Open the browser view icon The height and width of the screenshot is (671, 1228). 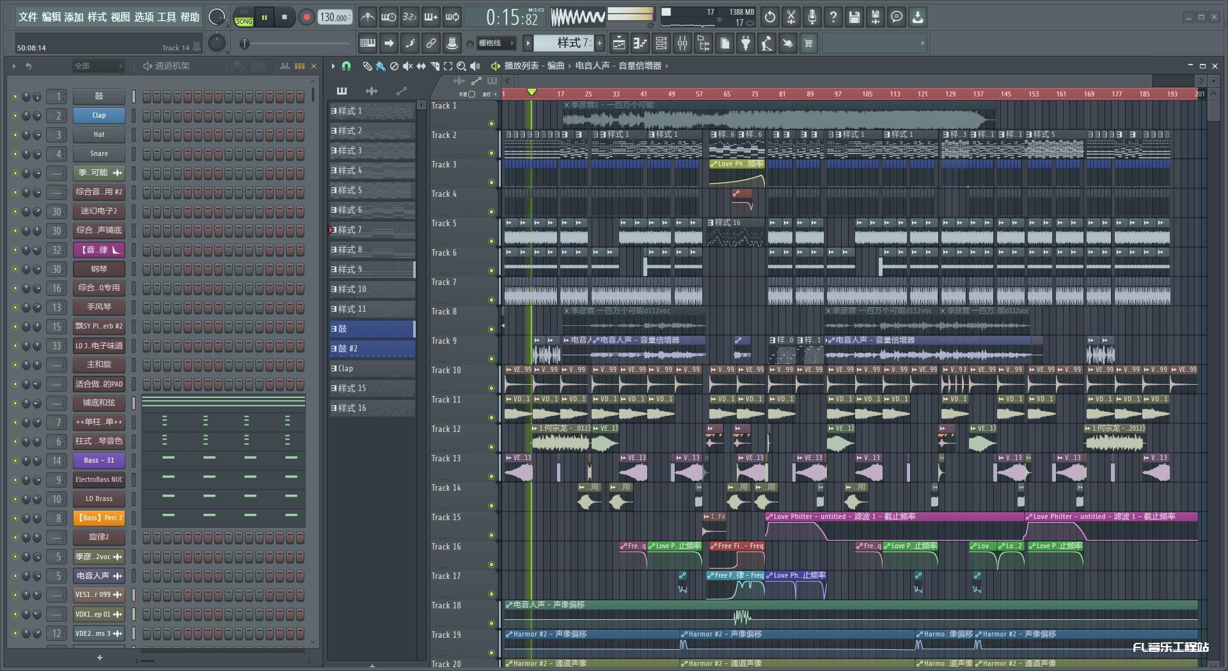pyautogui.click(x=704, y=43)
